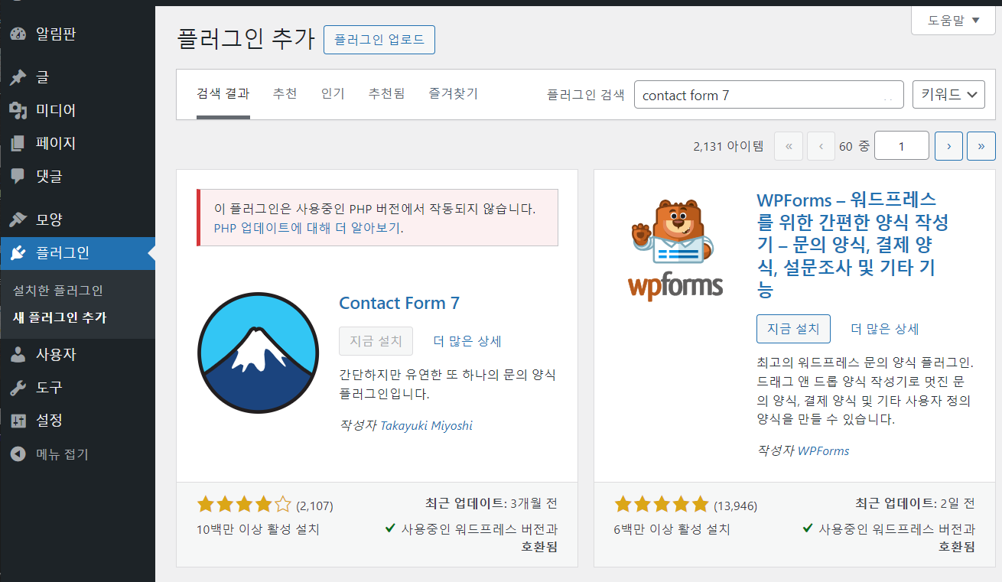Switch to the 검색 결과 tab

pyautogui.click(x=223, y=94)
